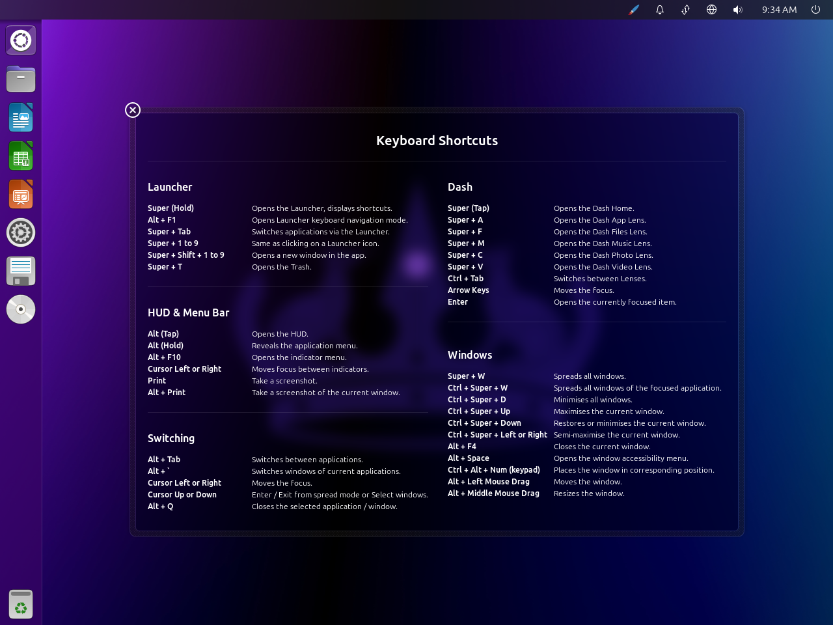Open System Settings gear icon in launcher
Screen dimensions: 833x625
[x=21, y=232]
